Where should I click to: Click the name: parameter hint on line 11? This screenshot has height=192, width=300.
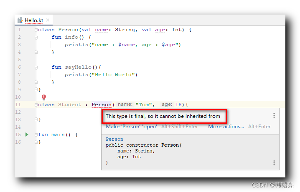(125, 105)
